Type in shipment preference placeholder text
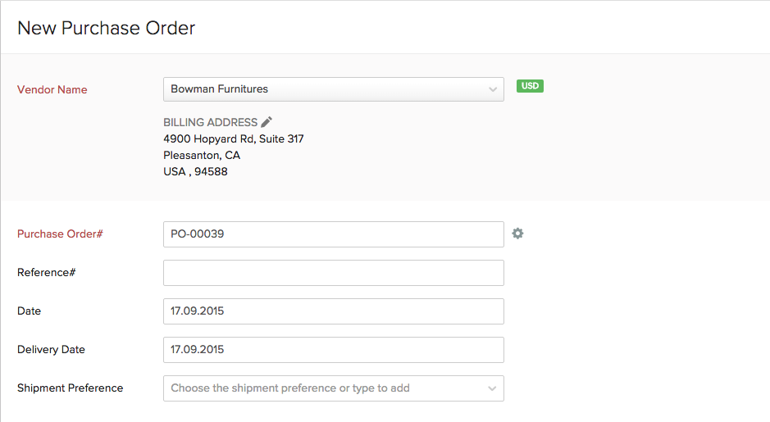 290,388
